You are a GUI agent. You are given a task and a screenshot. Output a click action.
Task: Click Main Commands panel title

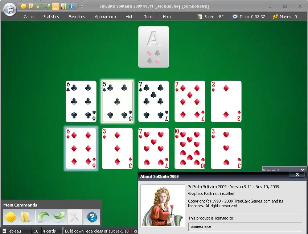tap(20, 205)
